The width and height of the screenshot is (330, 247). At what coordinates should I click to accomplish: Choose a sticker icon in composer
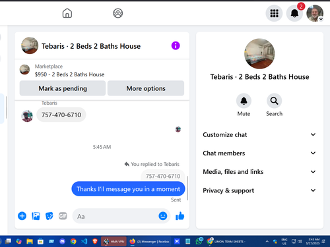[x=49, y=216]
